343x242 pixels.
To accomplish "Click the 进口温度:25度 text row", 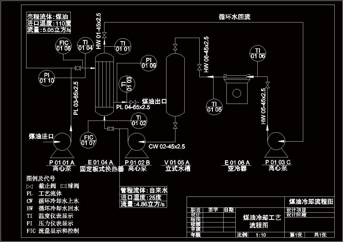I will coord(143,197).
